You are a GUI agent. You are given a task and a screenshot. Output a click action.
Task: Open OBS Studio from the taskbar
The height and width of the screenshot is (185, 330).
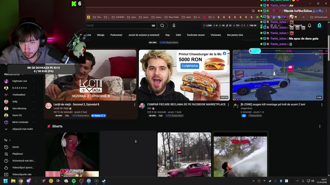click(81, 181)
